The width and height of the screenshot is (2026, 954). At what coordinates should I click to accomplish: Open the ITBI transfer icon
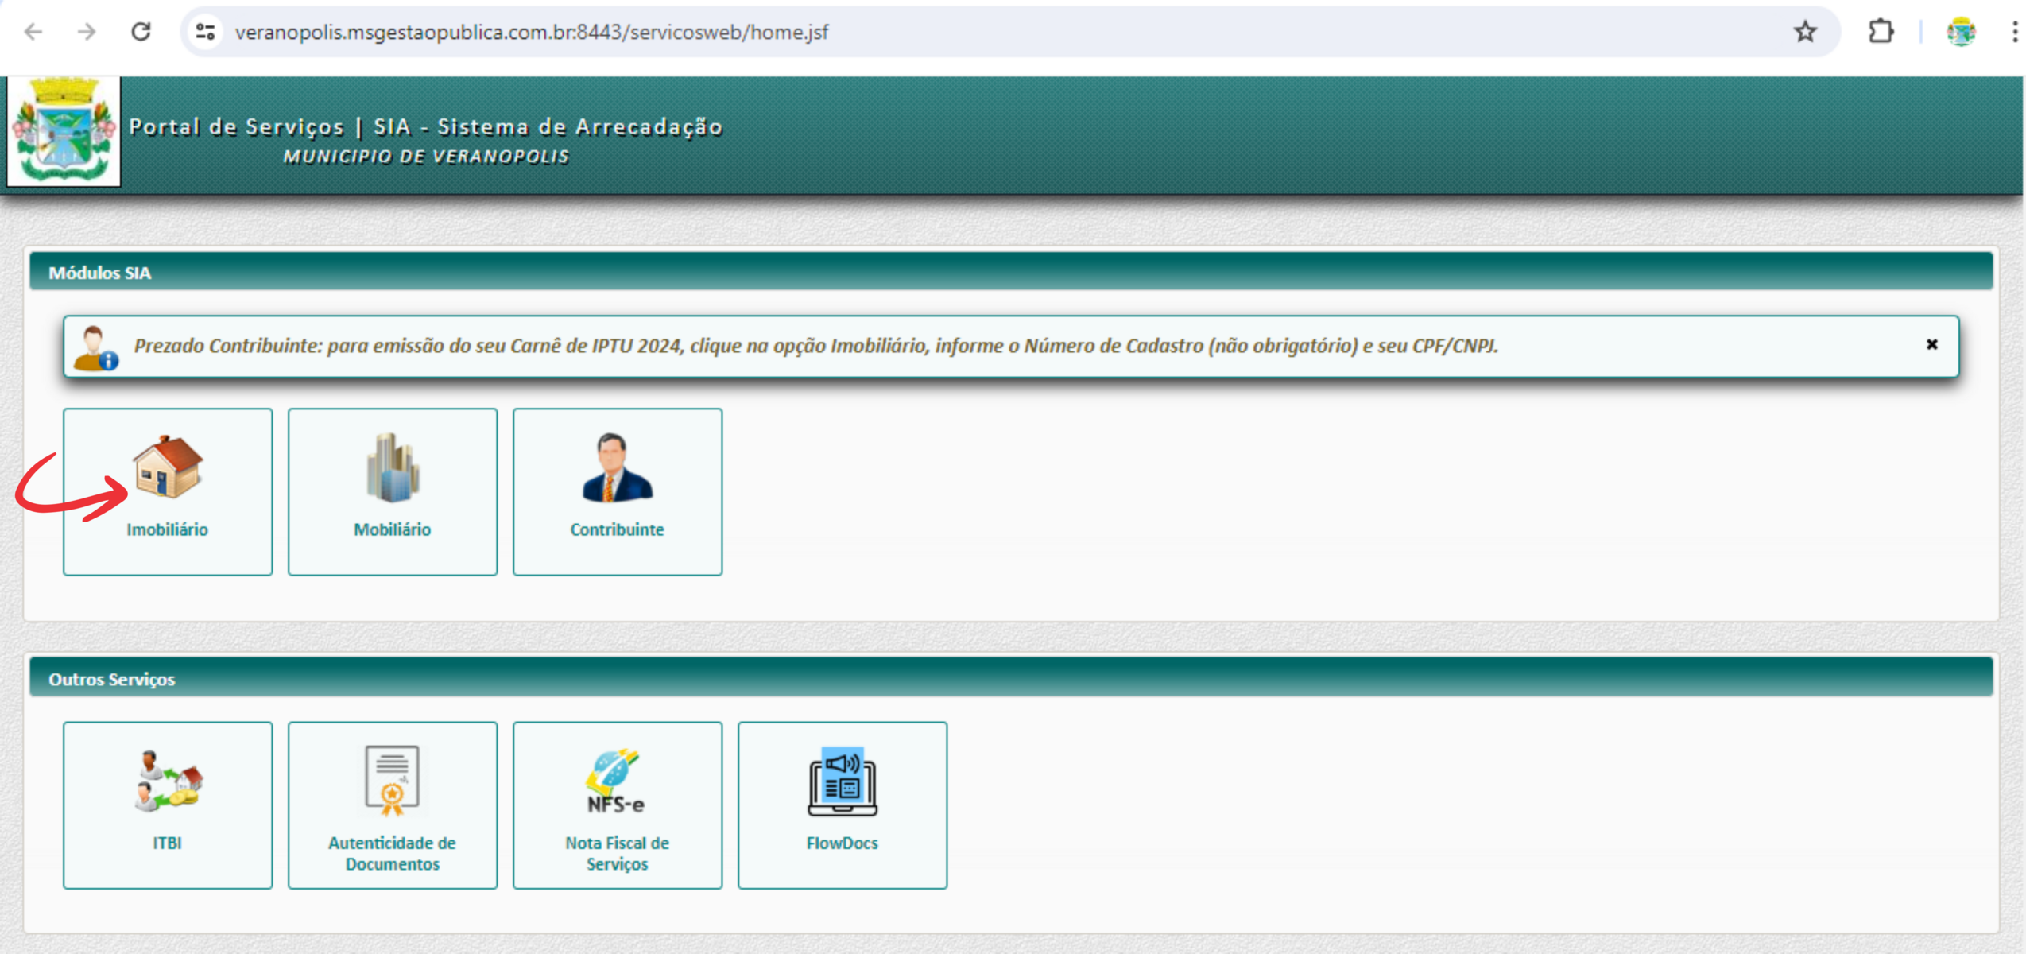[x=167, y=781]
